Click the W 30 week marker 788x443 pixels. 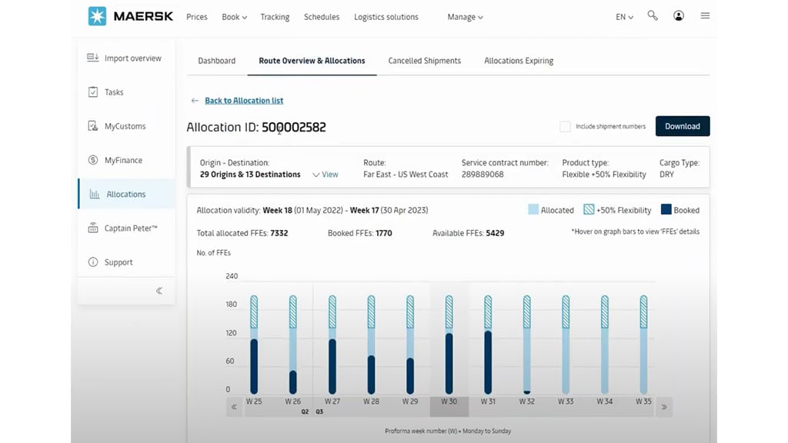[449, 401]
